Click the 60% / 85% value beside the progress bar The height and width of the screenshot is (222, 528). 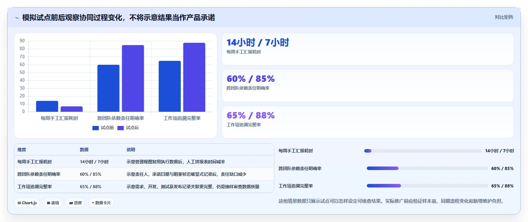[x=502, y=168]
